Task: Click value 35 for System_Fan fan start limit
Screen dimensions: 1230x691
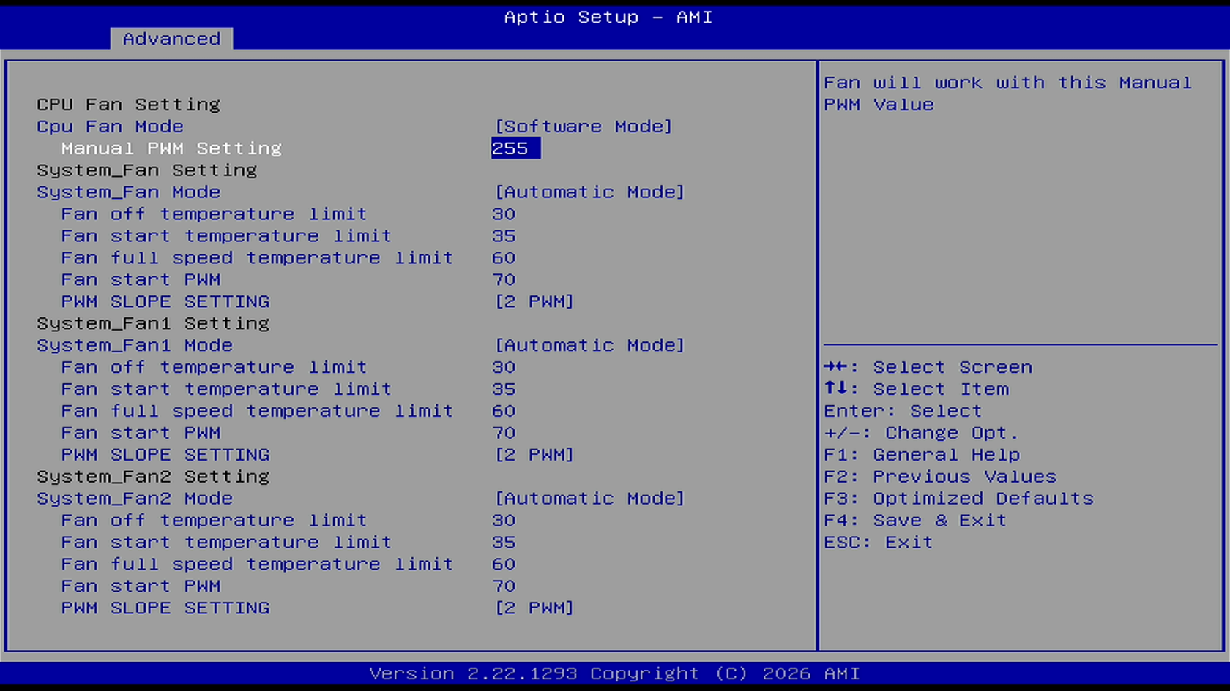Action: [504, 236]
